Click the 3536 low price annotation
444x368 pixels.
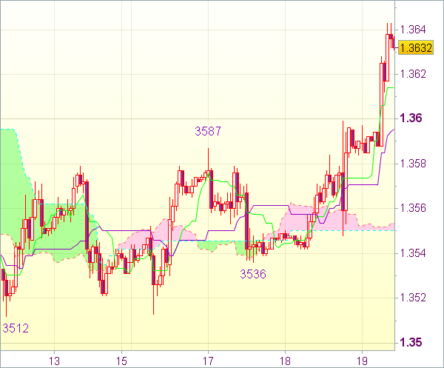pyautogui.click(x=253, y=274)
